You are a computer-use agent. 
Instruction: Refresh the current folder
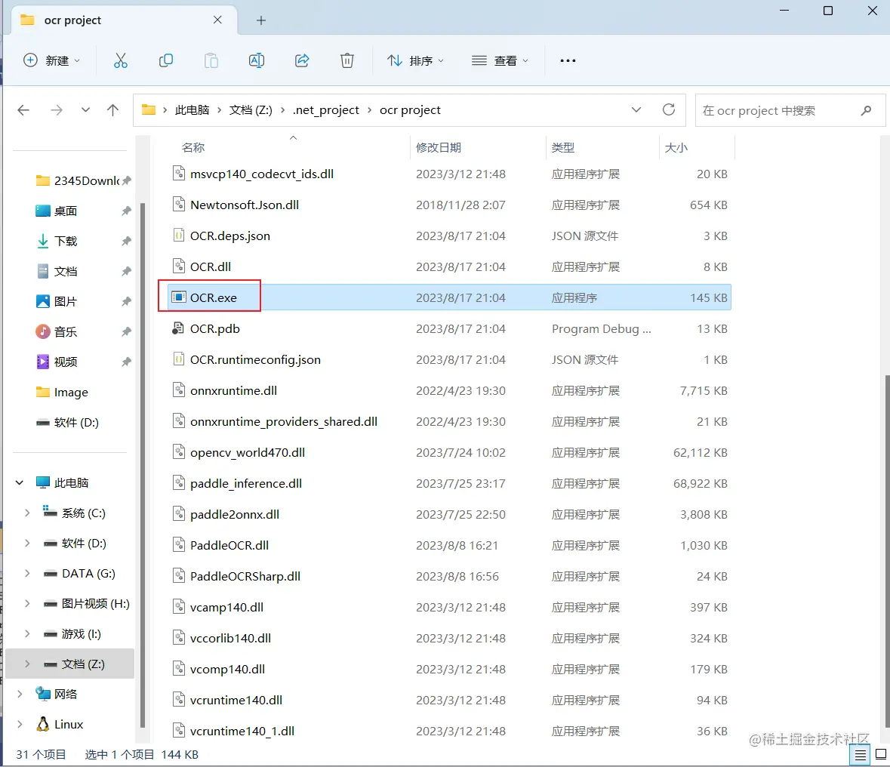[x=669, y=109]
